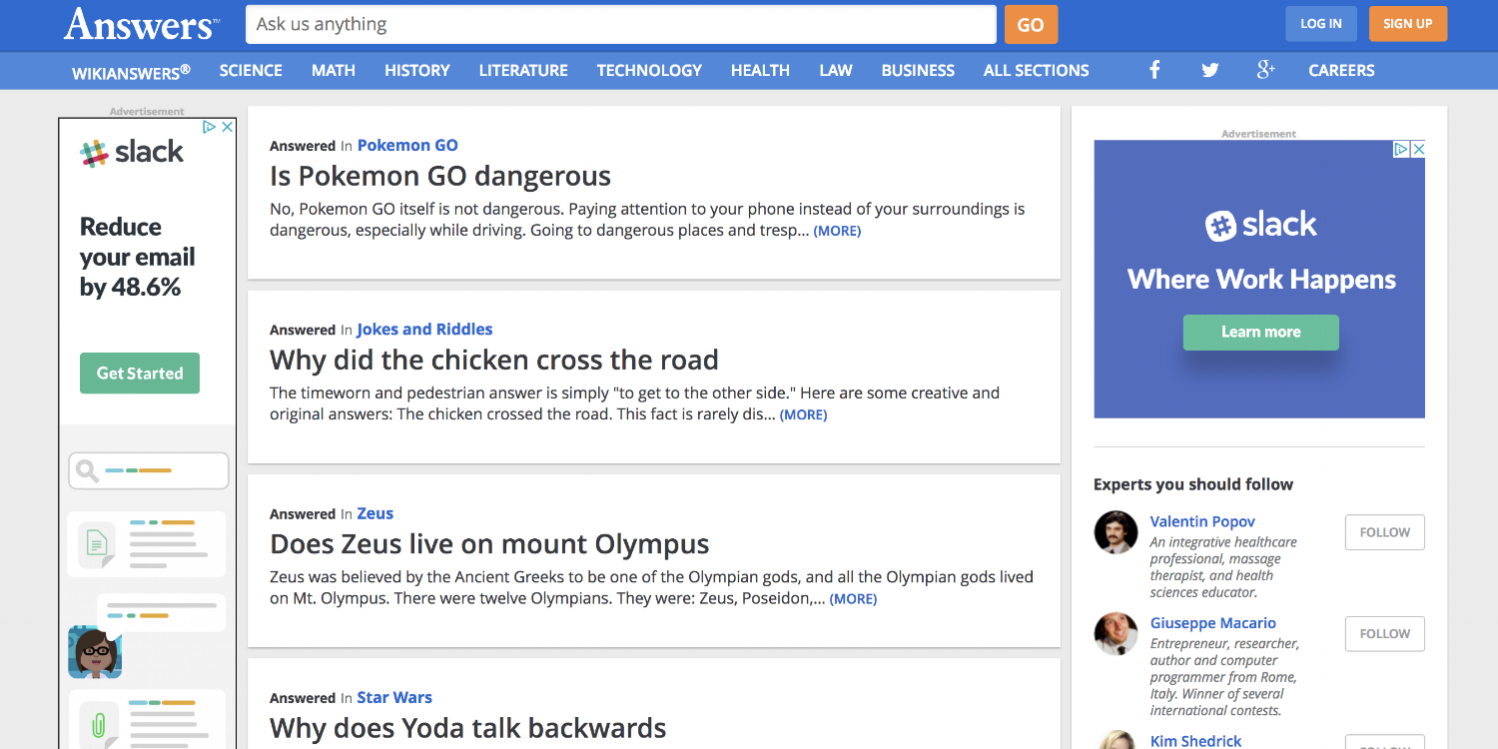Open Giuseppe Macario's profile name link
1498x749 pixels.
(x=1212, y=623)
